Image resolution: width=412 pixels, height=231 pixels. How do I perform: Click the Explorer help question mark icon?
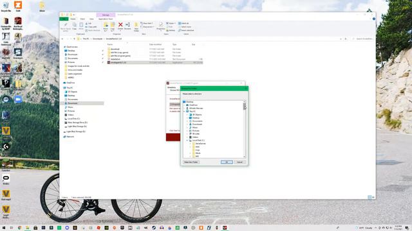pos(373,19)
